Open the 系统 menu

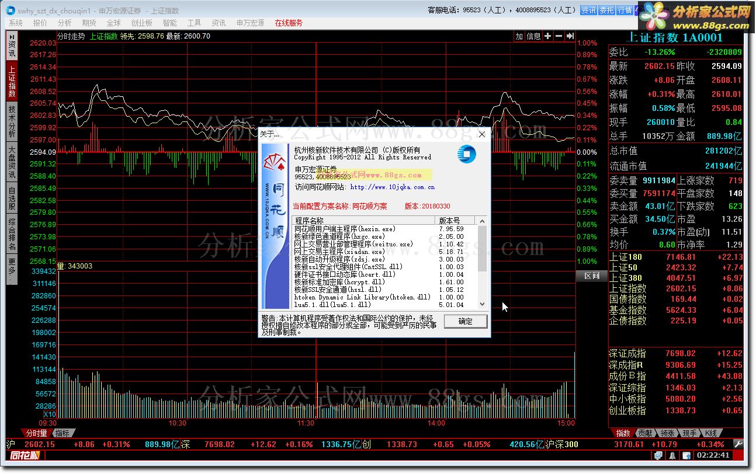(16, 23)
